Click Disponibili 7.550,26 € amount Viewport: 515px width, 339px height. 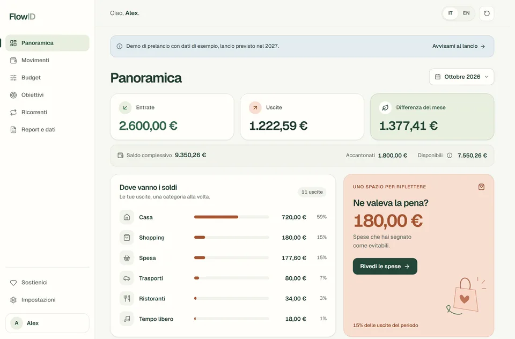coord(472,156)
